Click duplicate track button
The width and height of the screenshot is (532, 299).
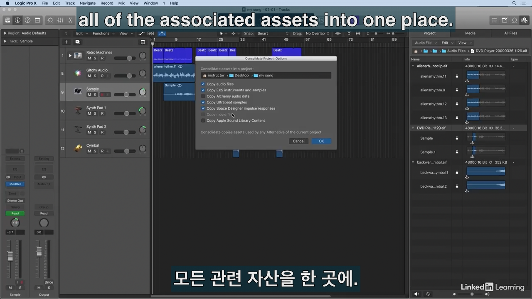point(77,42)
